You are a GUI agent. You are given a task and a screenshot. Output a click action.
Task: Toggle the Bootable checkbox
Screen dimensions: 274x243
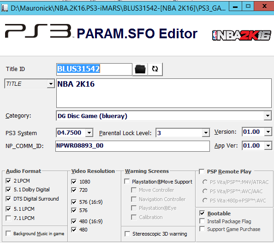(202, 213)
